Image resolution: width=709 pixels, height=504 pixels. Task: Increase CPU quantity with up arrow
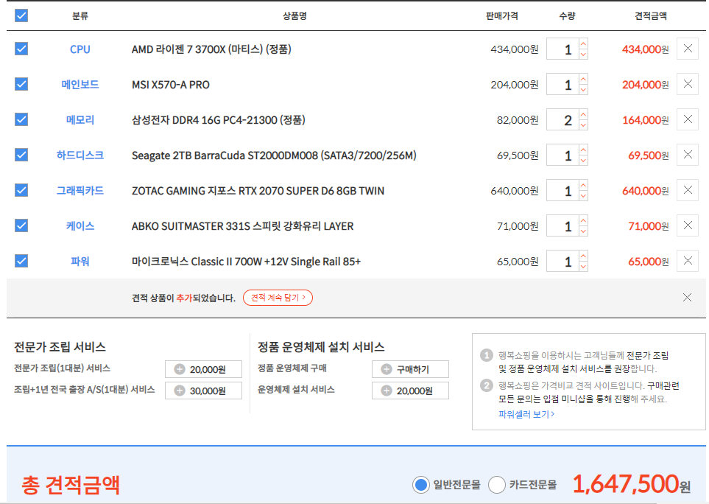pyautogui.click(x=583, y=44)
